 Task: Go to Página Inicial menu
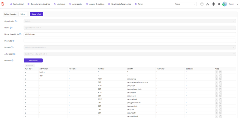(17, 4)
